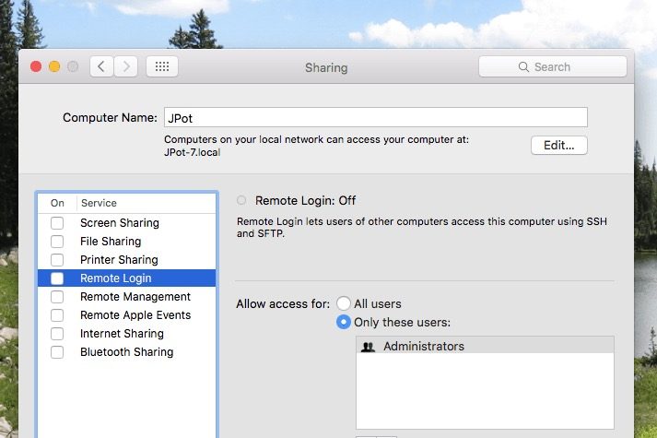The width and height of the screenshot is (657, 438).
Task: Click the Edit... button
Action: (x=558, y=145)
